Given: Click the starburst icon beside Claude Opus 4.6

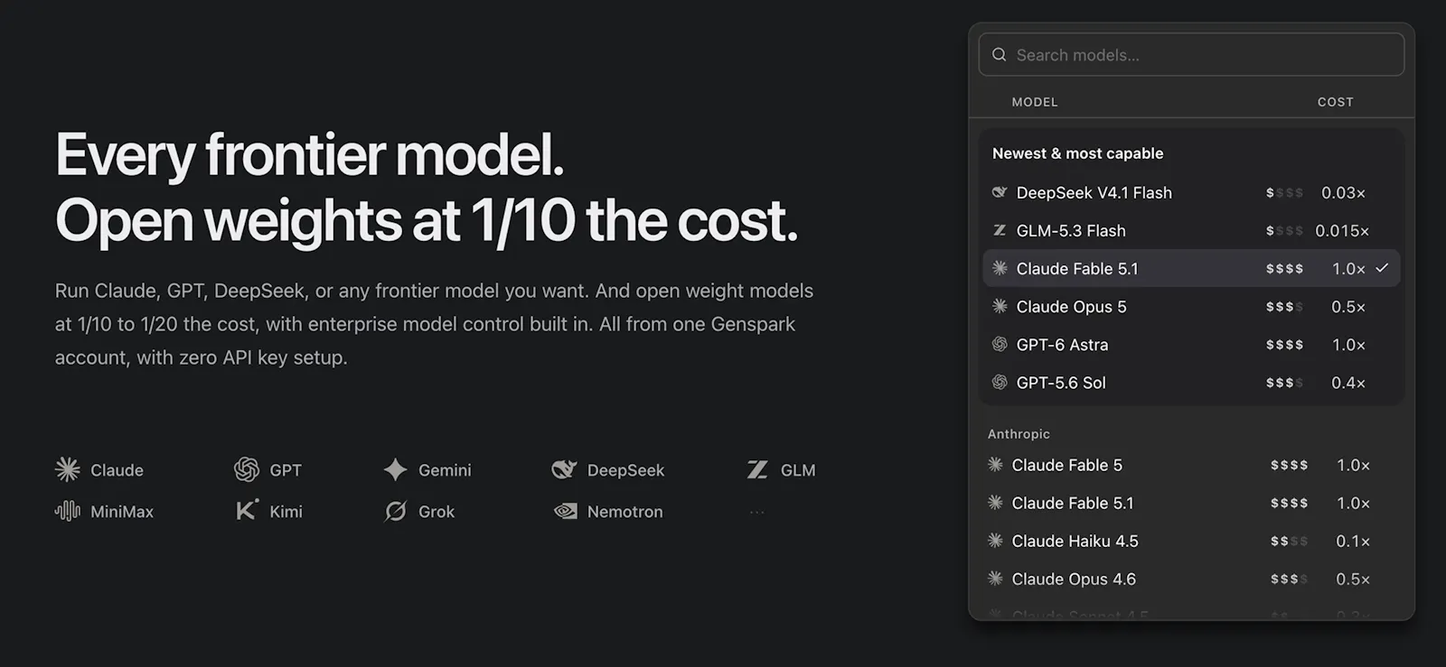Looking at the screenshot, I should point(995,578).
